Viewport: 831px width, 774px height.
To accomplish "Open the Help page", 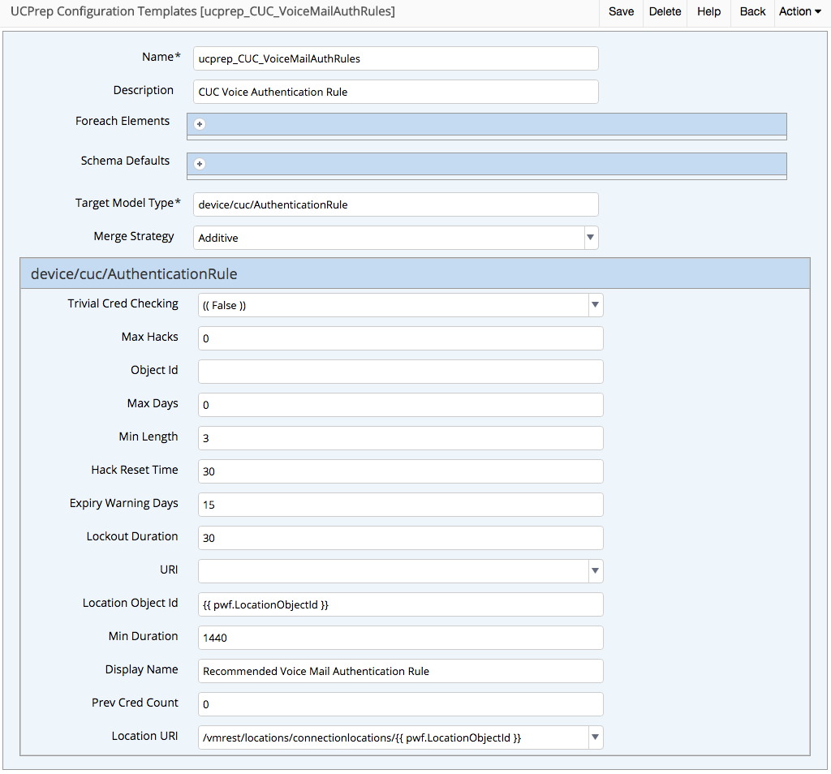I will [x=708, y=11].
